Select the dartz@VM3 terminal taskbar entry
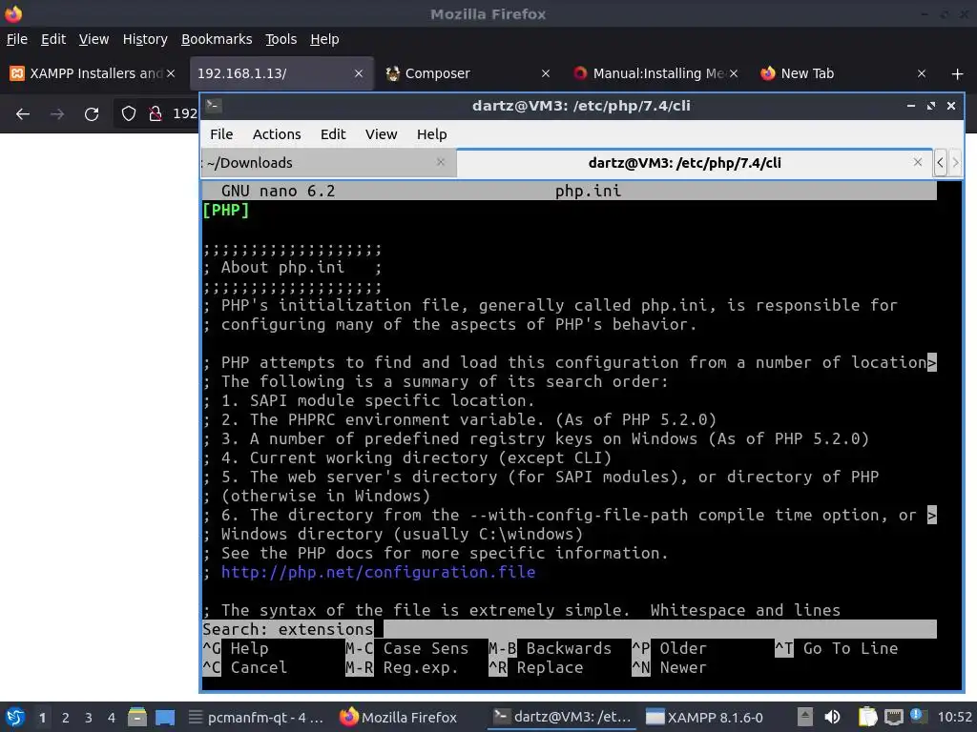Image resolution: width=977 pixels, height=732 pixels. 561,717
